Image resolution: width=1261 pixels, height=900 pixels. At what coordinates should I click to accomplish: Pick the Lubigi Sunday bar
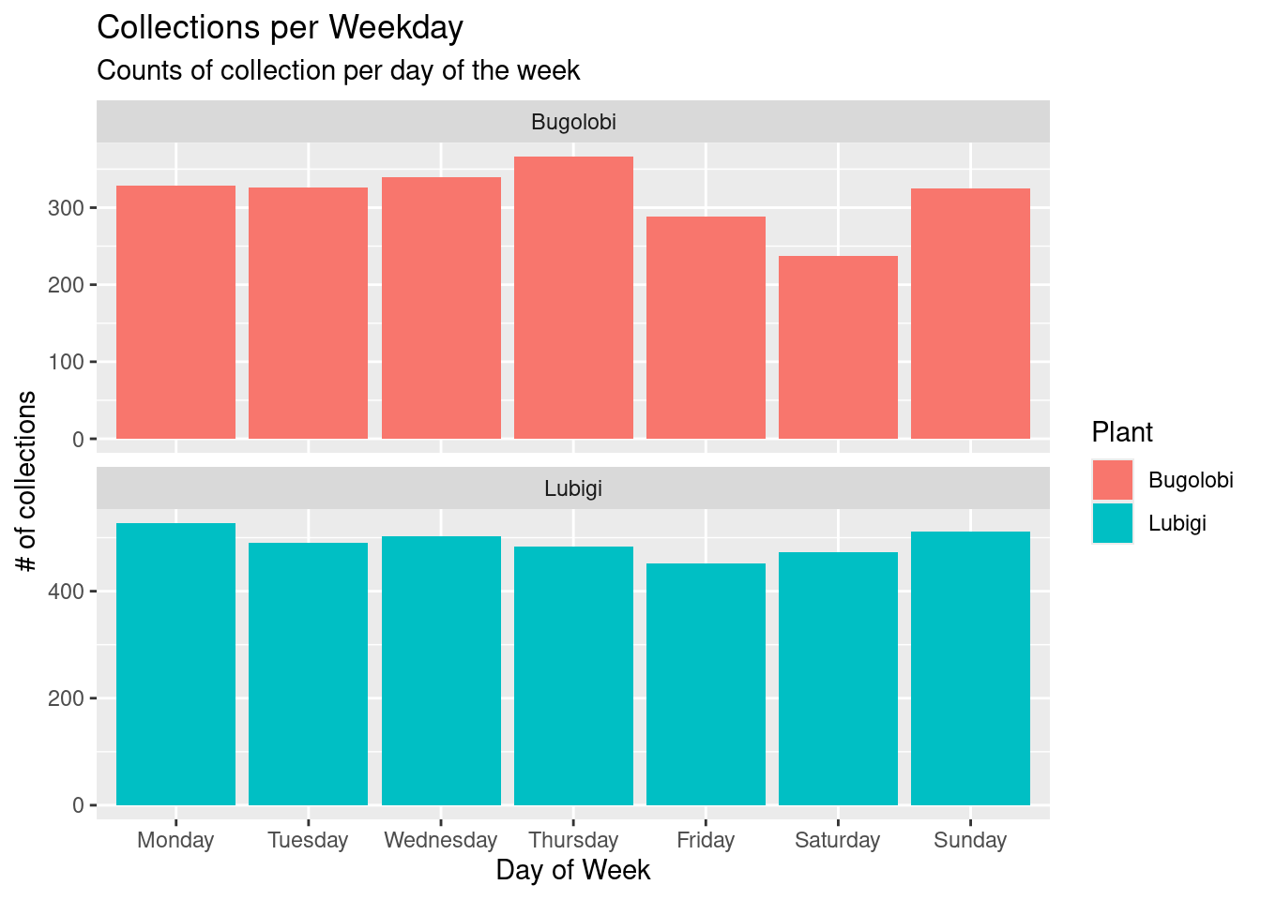point(970,668)
